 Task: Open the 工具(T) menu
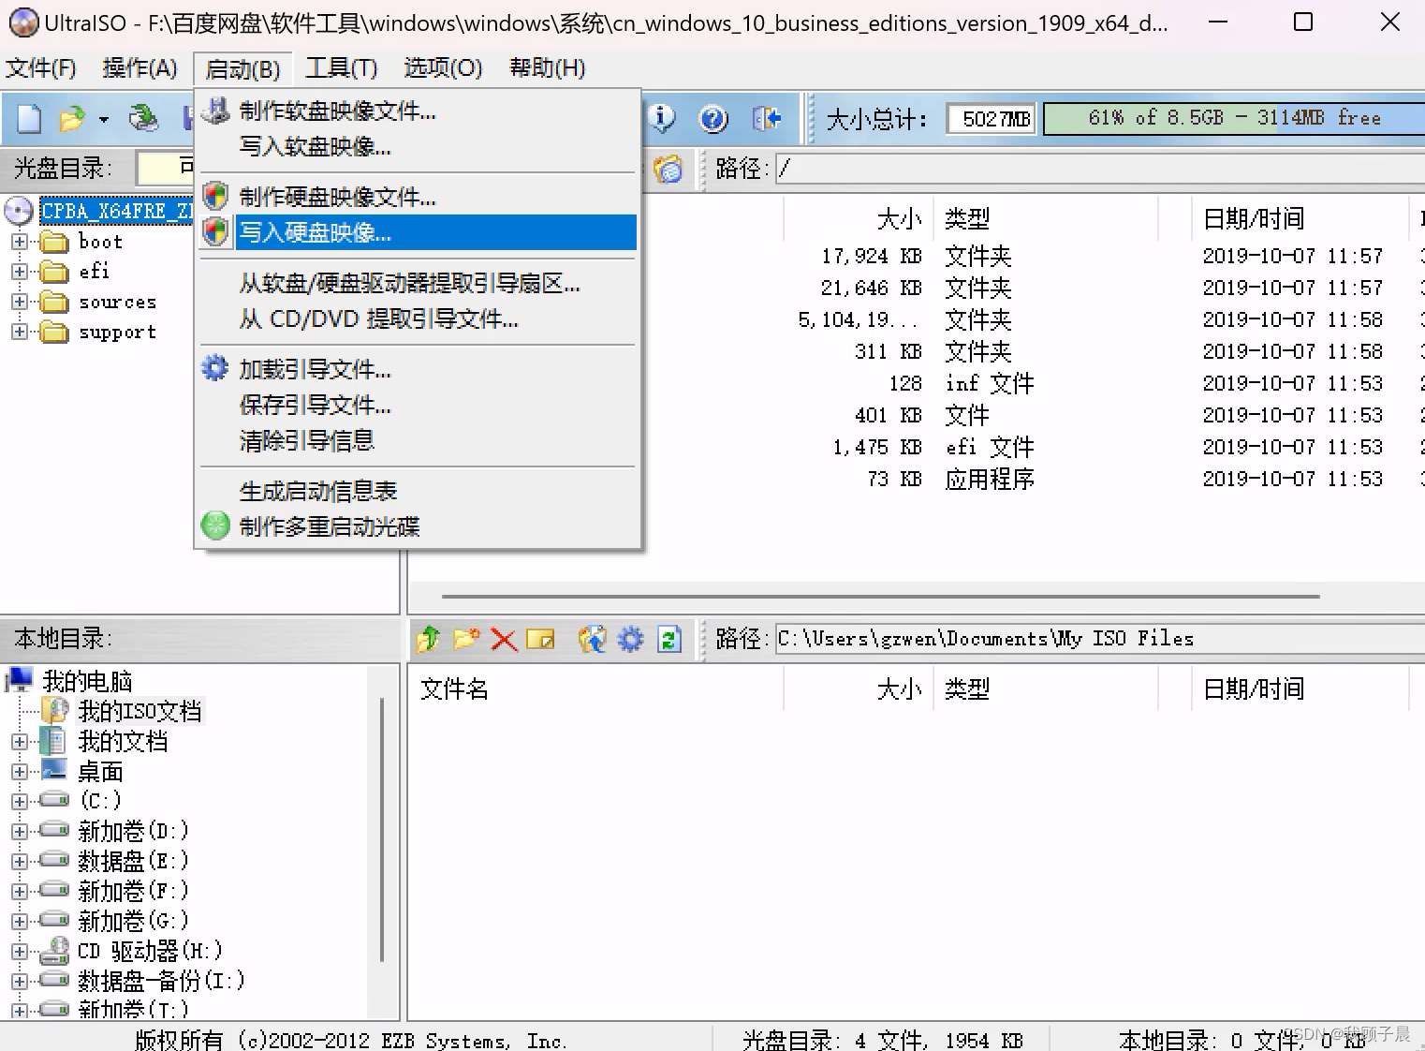pyautogui.click(x=341, y=68)
